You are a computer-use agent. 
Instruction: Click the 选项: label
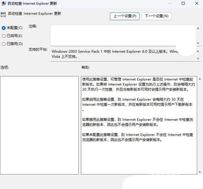[x=4, y=67]
